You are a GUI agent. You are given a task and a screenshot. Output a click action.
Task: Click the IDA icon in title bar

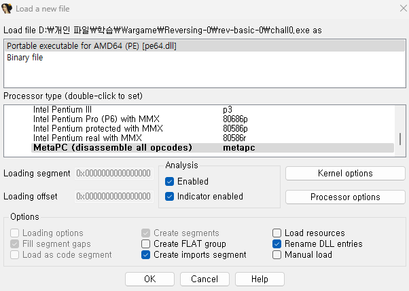7,8
